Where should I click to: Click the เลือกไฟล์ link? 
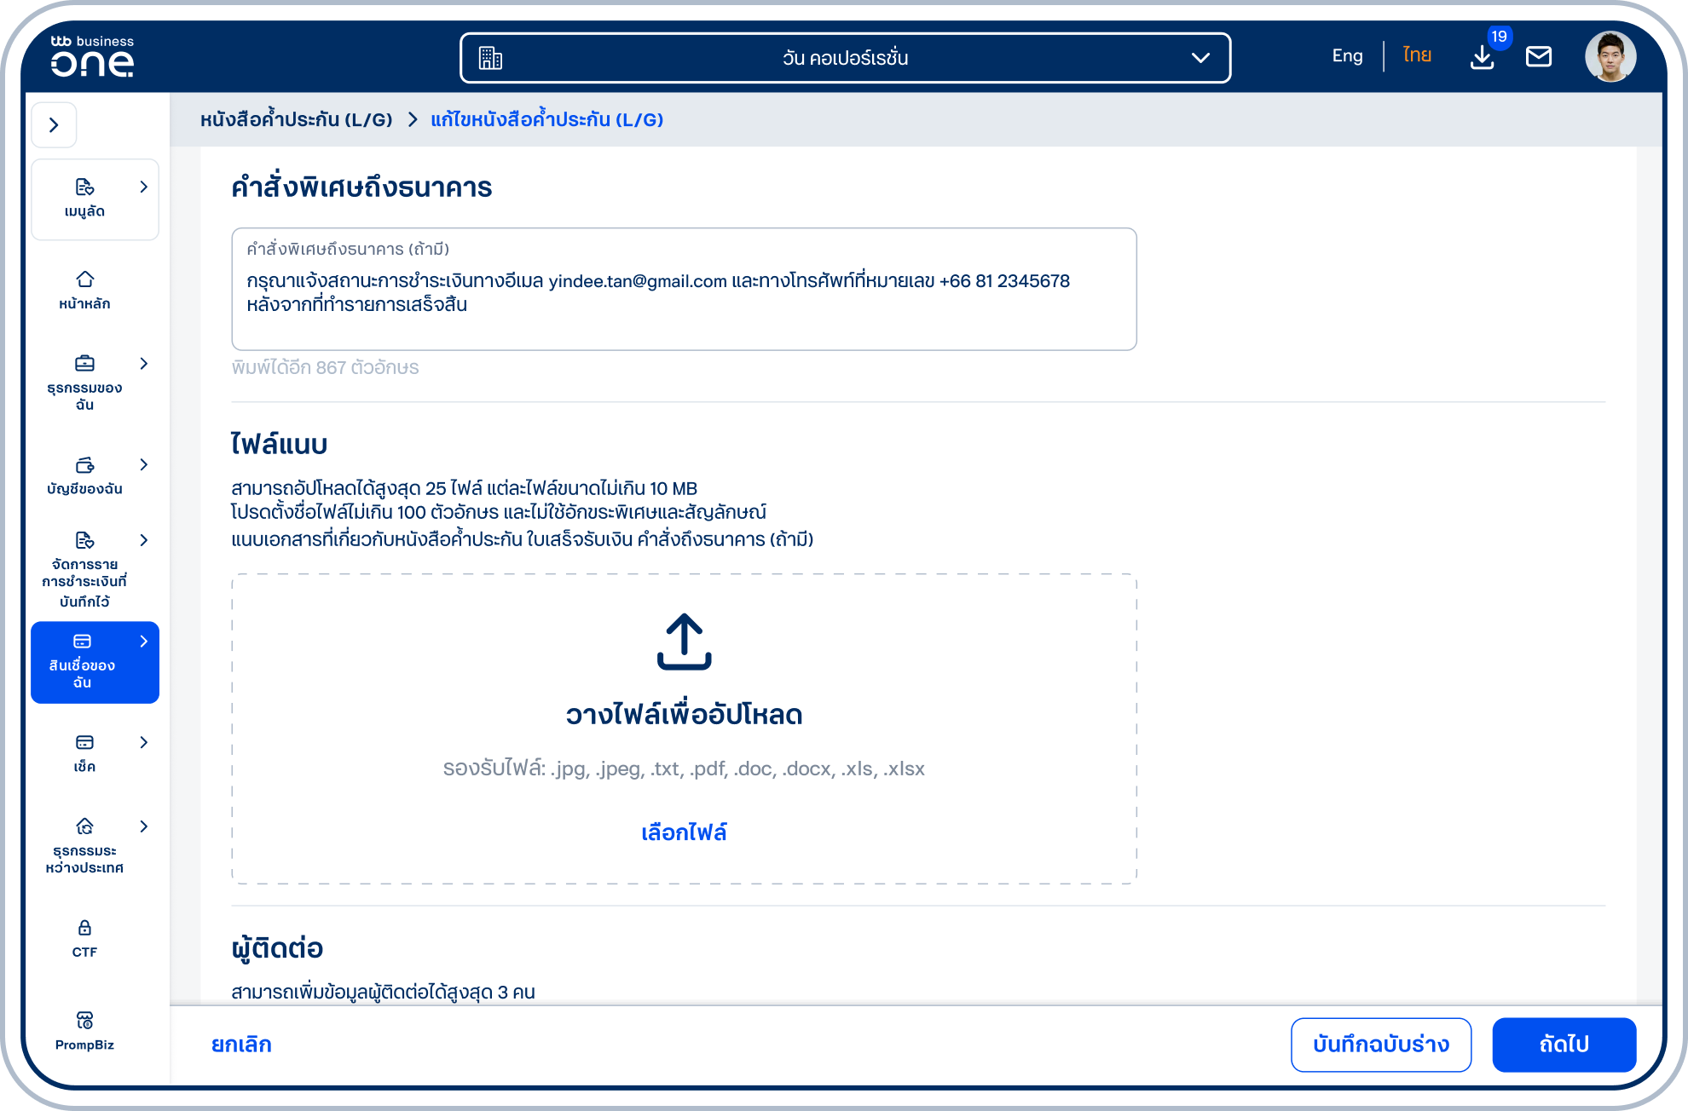pyautogui.click(x=684, y=832)
